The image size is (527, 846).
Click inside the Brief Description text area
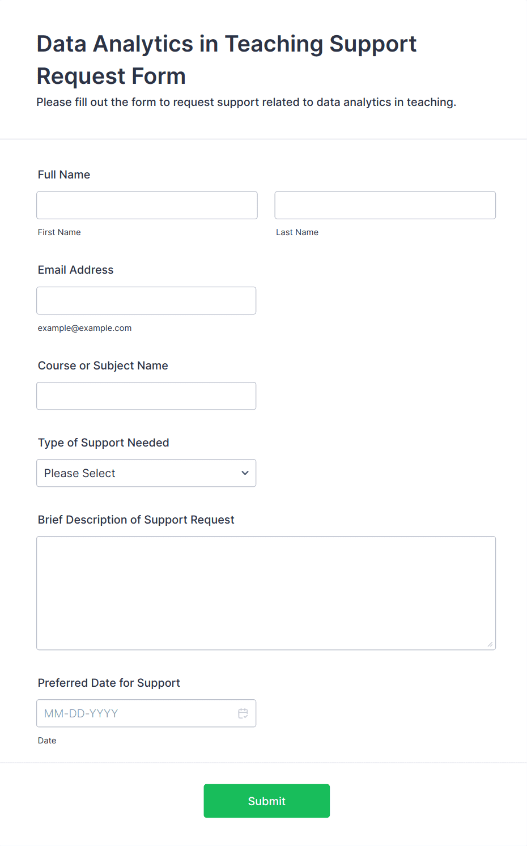(x=266, y=593)
